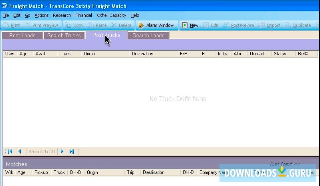
Task: Sort trucks by Own column
Action: click(x=10, y=54)
